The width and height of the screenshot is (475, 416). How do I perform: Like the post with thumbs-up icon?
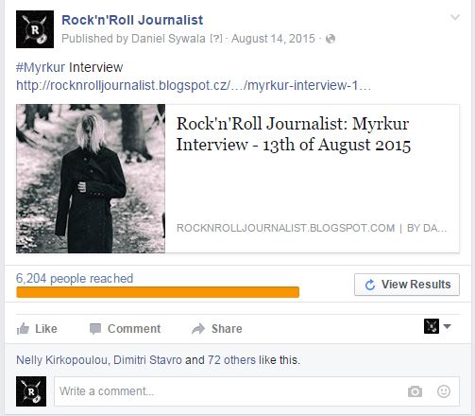point(37,329)
